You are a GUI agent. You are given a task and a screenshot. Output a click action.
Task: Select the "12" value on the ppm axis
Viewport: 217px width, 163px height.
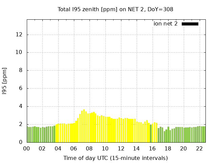[19, 35]
